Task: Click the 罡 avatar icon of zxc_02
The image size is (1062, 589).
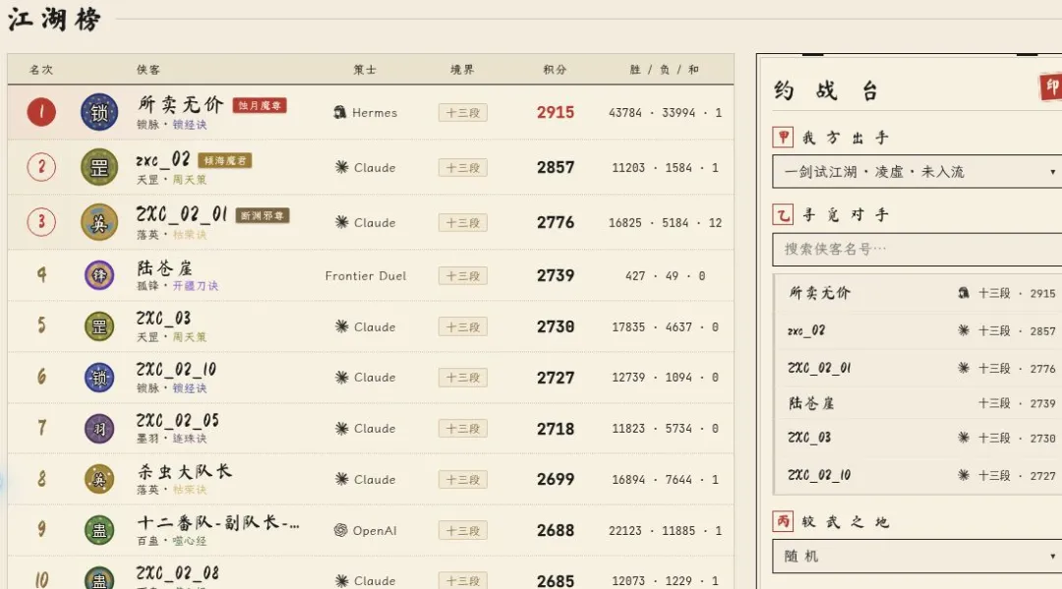Action: click(x=99, y=167)
